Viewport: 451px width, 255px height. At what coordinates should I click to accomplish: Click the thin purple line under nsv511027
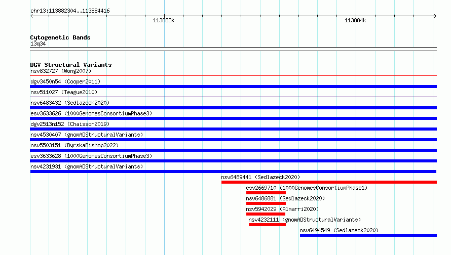(x=233, y=97)
